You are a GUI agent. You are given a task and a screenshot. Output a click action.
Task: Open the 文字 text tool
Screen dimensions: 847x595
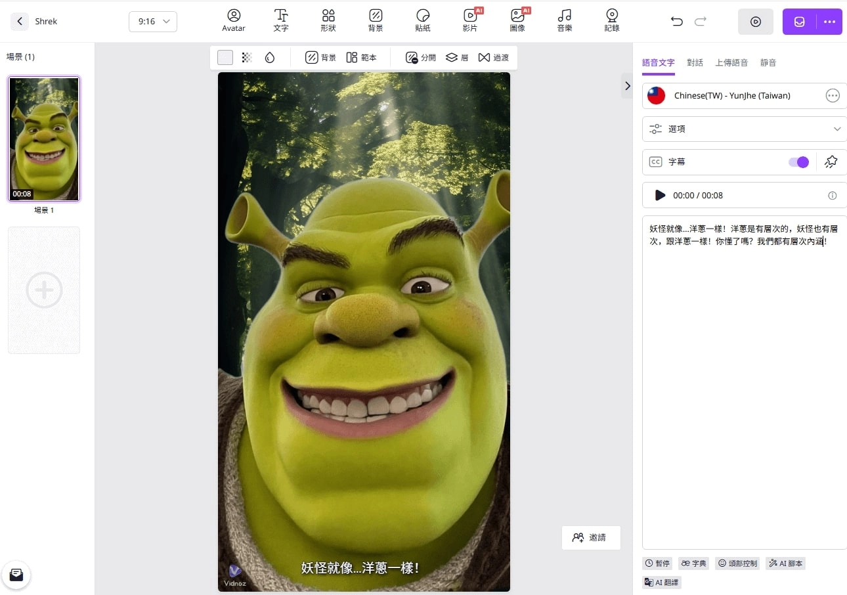[x=281, y=20]
